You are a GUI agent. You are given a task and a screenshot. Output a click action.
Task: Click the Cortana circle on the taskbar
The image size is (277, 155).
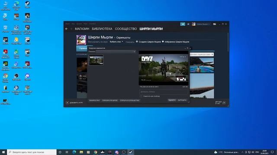pyautogui.click(x=60, y=152)
